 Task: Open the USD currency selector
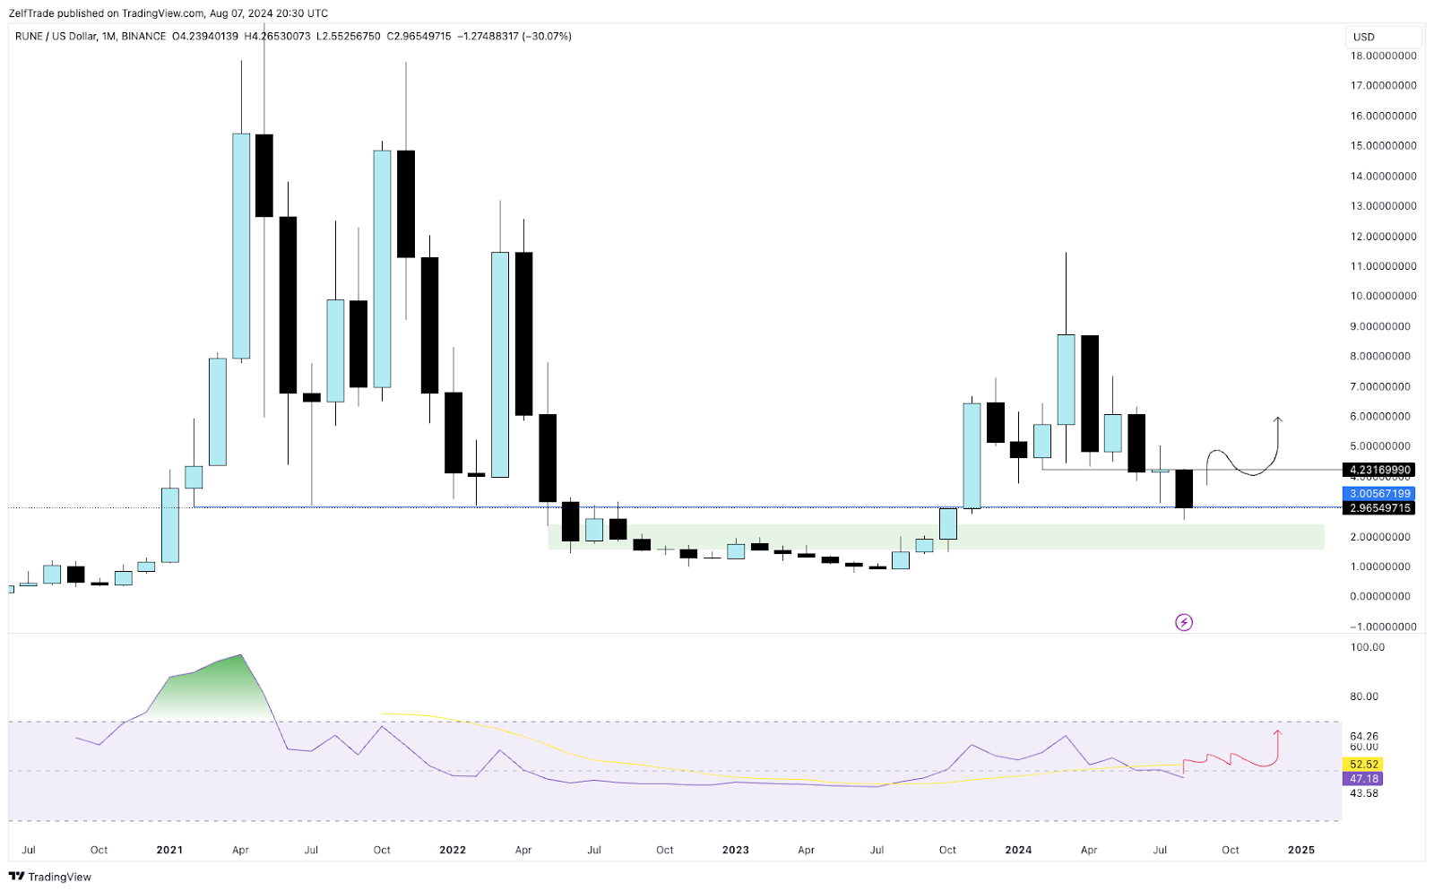click(x=1383, y=37)
